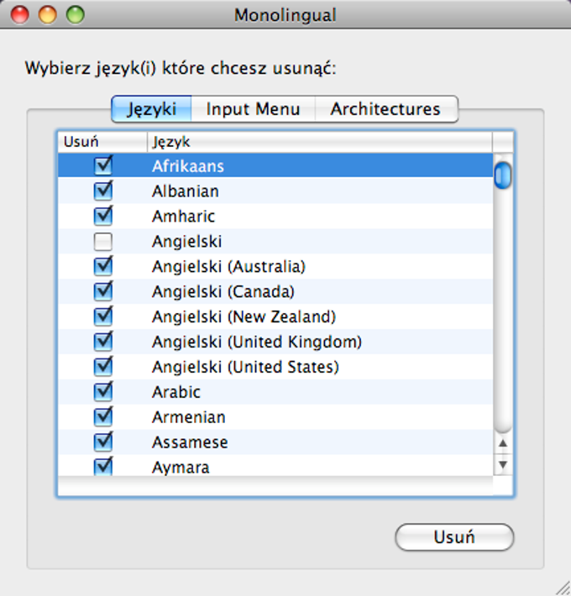Click the scroll down arrow

tap(503, 464)
